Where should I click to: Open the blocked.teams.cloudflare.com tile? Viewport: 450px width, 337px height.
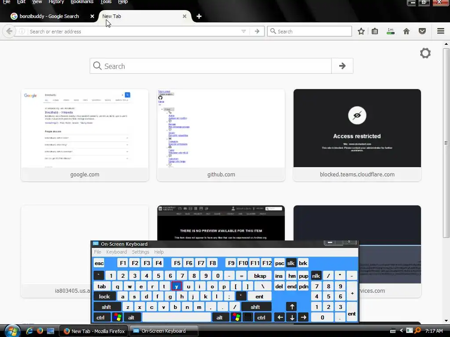357,135
